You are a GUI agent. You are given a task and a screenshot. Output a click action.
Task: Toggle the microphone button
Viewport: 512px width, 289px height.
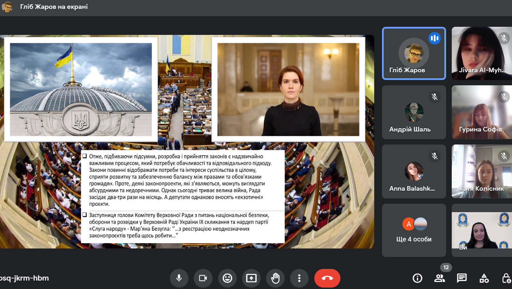pyautogui.click(x=179, y=278)
